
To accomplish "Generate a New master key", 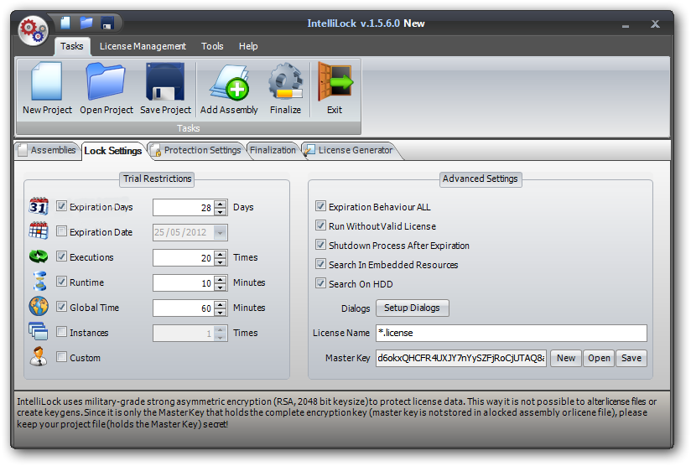I will click(x=566, y=358).
